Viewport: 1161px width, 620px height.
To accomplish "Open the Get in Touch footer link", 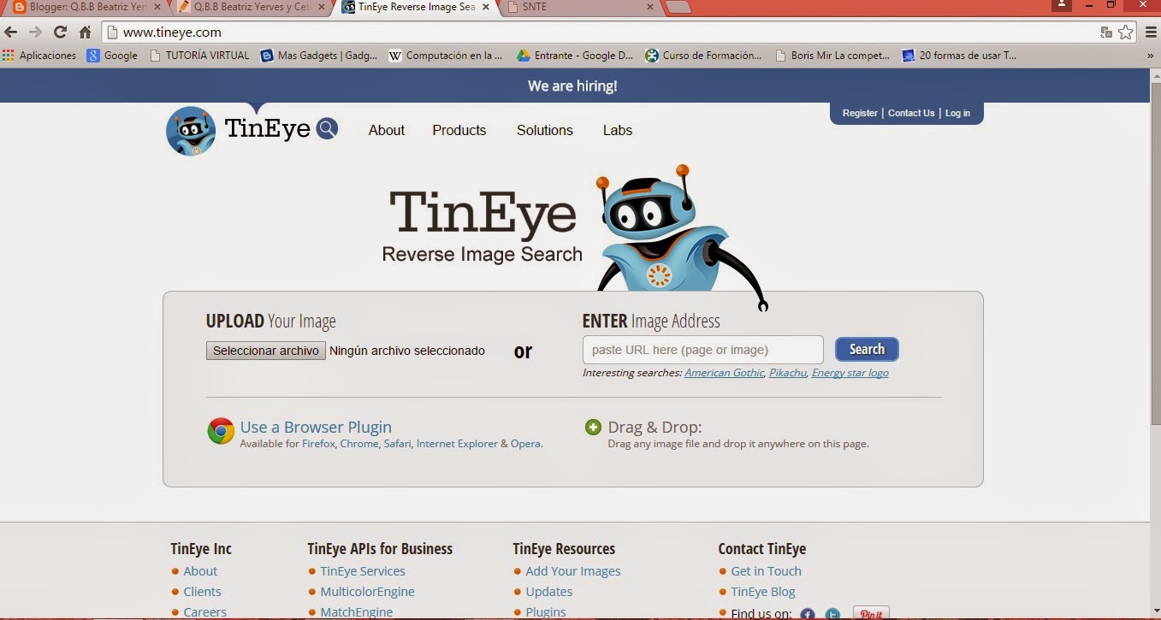I will 766,571.
